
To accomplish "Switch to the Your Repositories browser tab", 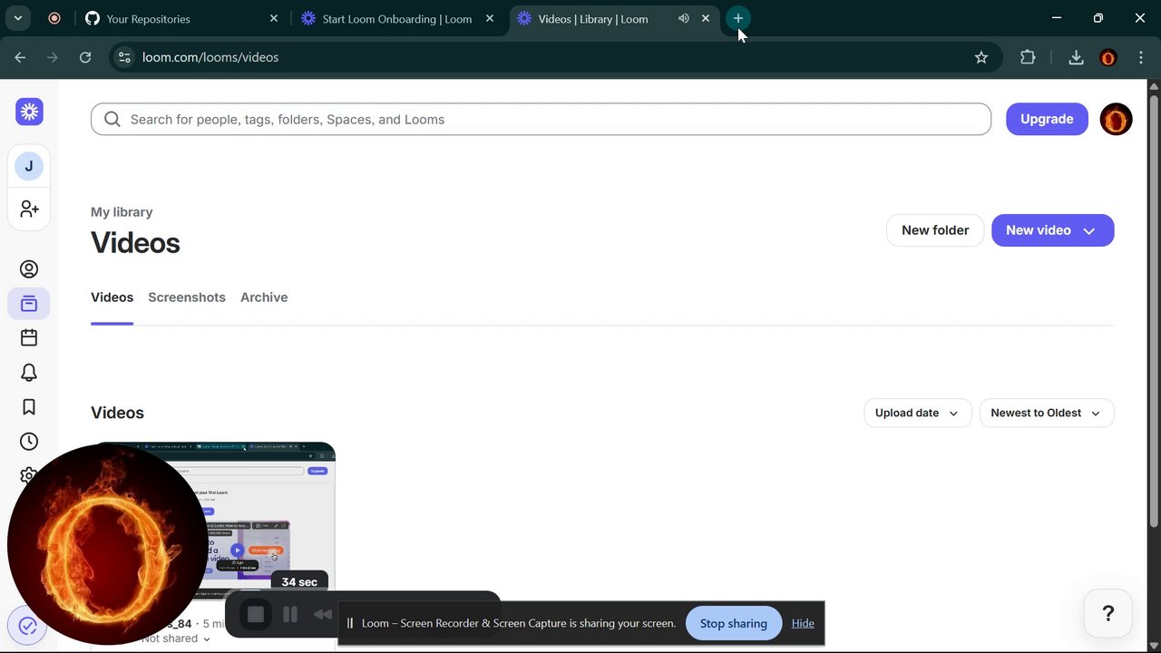I will tap(181, 18).
